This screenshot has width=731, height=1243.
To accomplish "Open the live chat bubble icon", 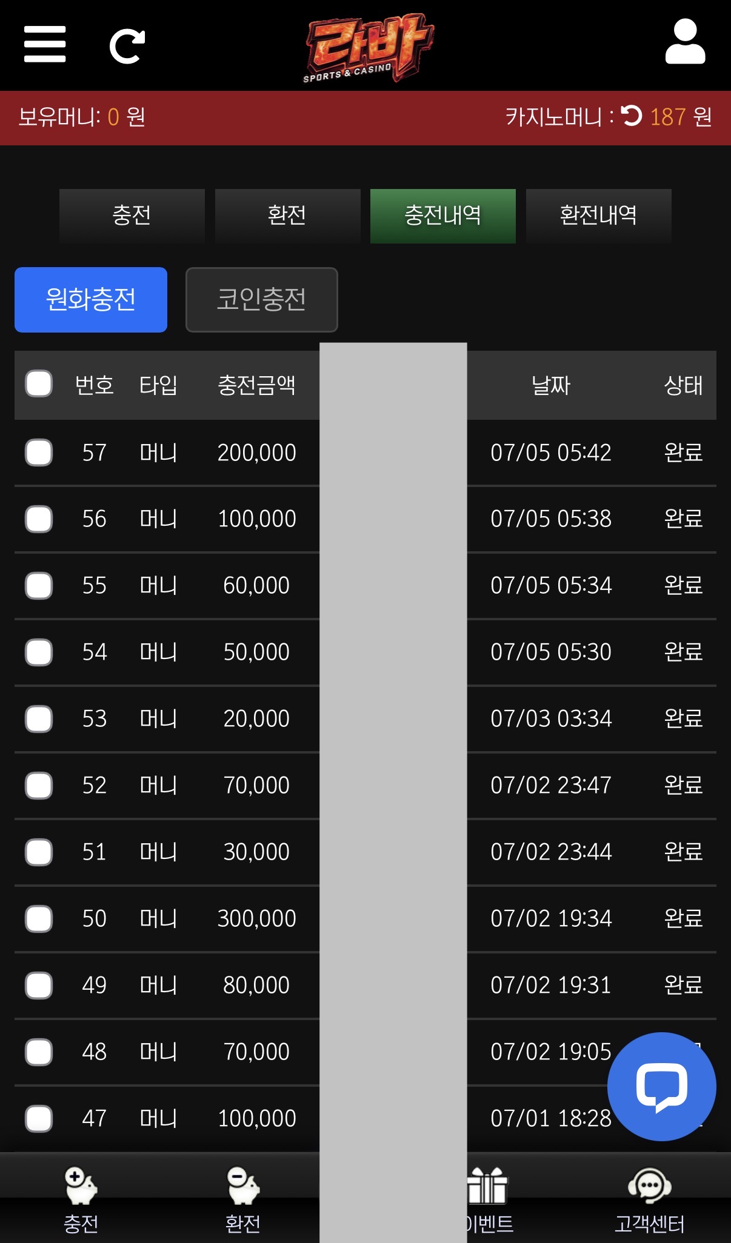I will [662, 1087].
